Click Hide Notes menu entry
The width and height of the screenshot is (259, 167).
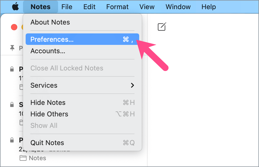tap(48, 103)
